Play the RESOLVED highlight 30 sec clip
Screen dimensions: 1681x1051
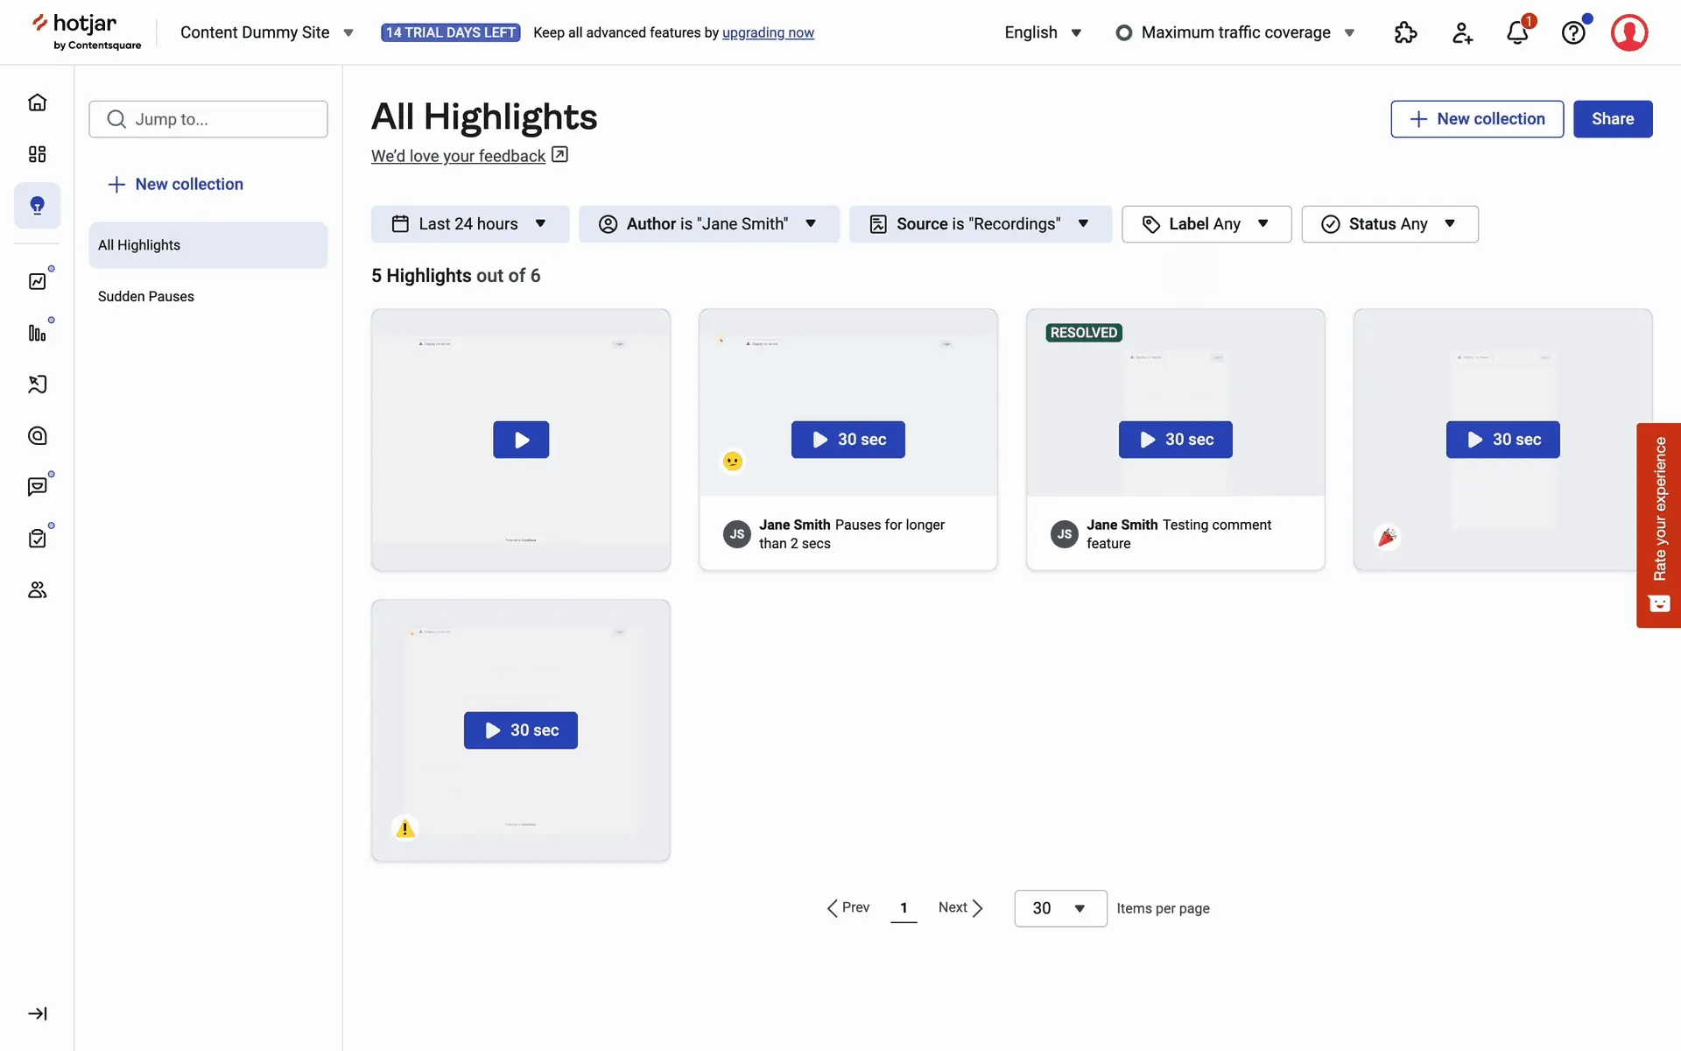coord(1175,440)
